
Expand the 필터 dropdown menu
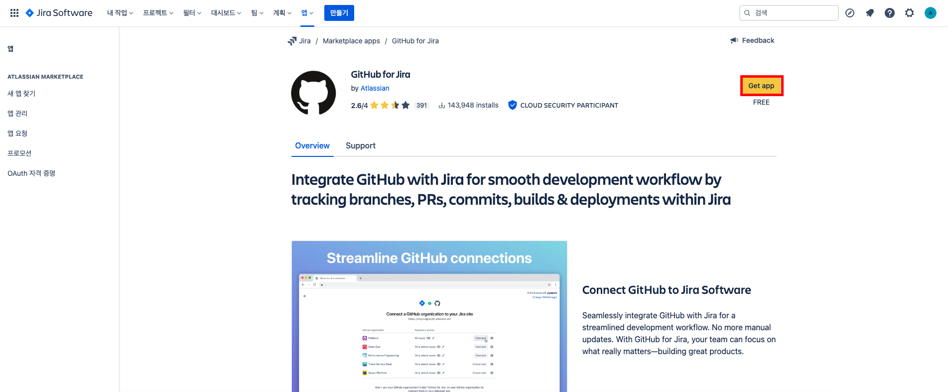192,13
